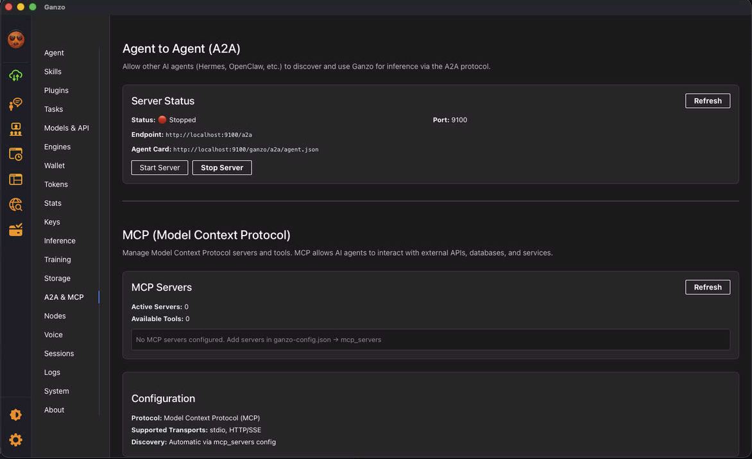The width and height of the screenshot is (752, 459).
Task: Click Stop Server button
Action: 222,168
